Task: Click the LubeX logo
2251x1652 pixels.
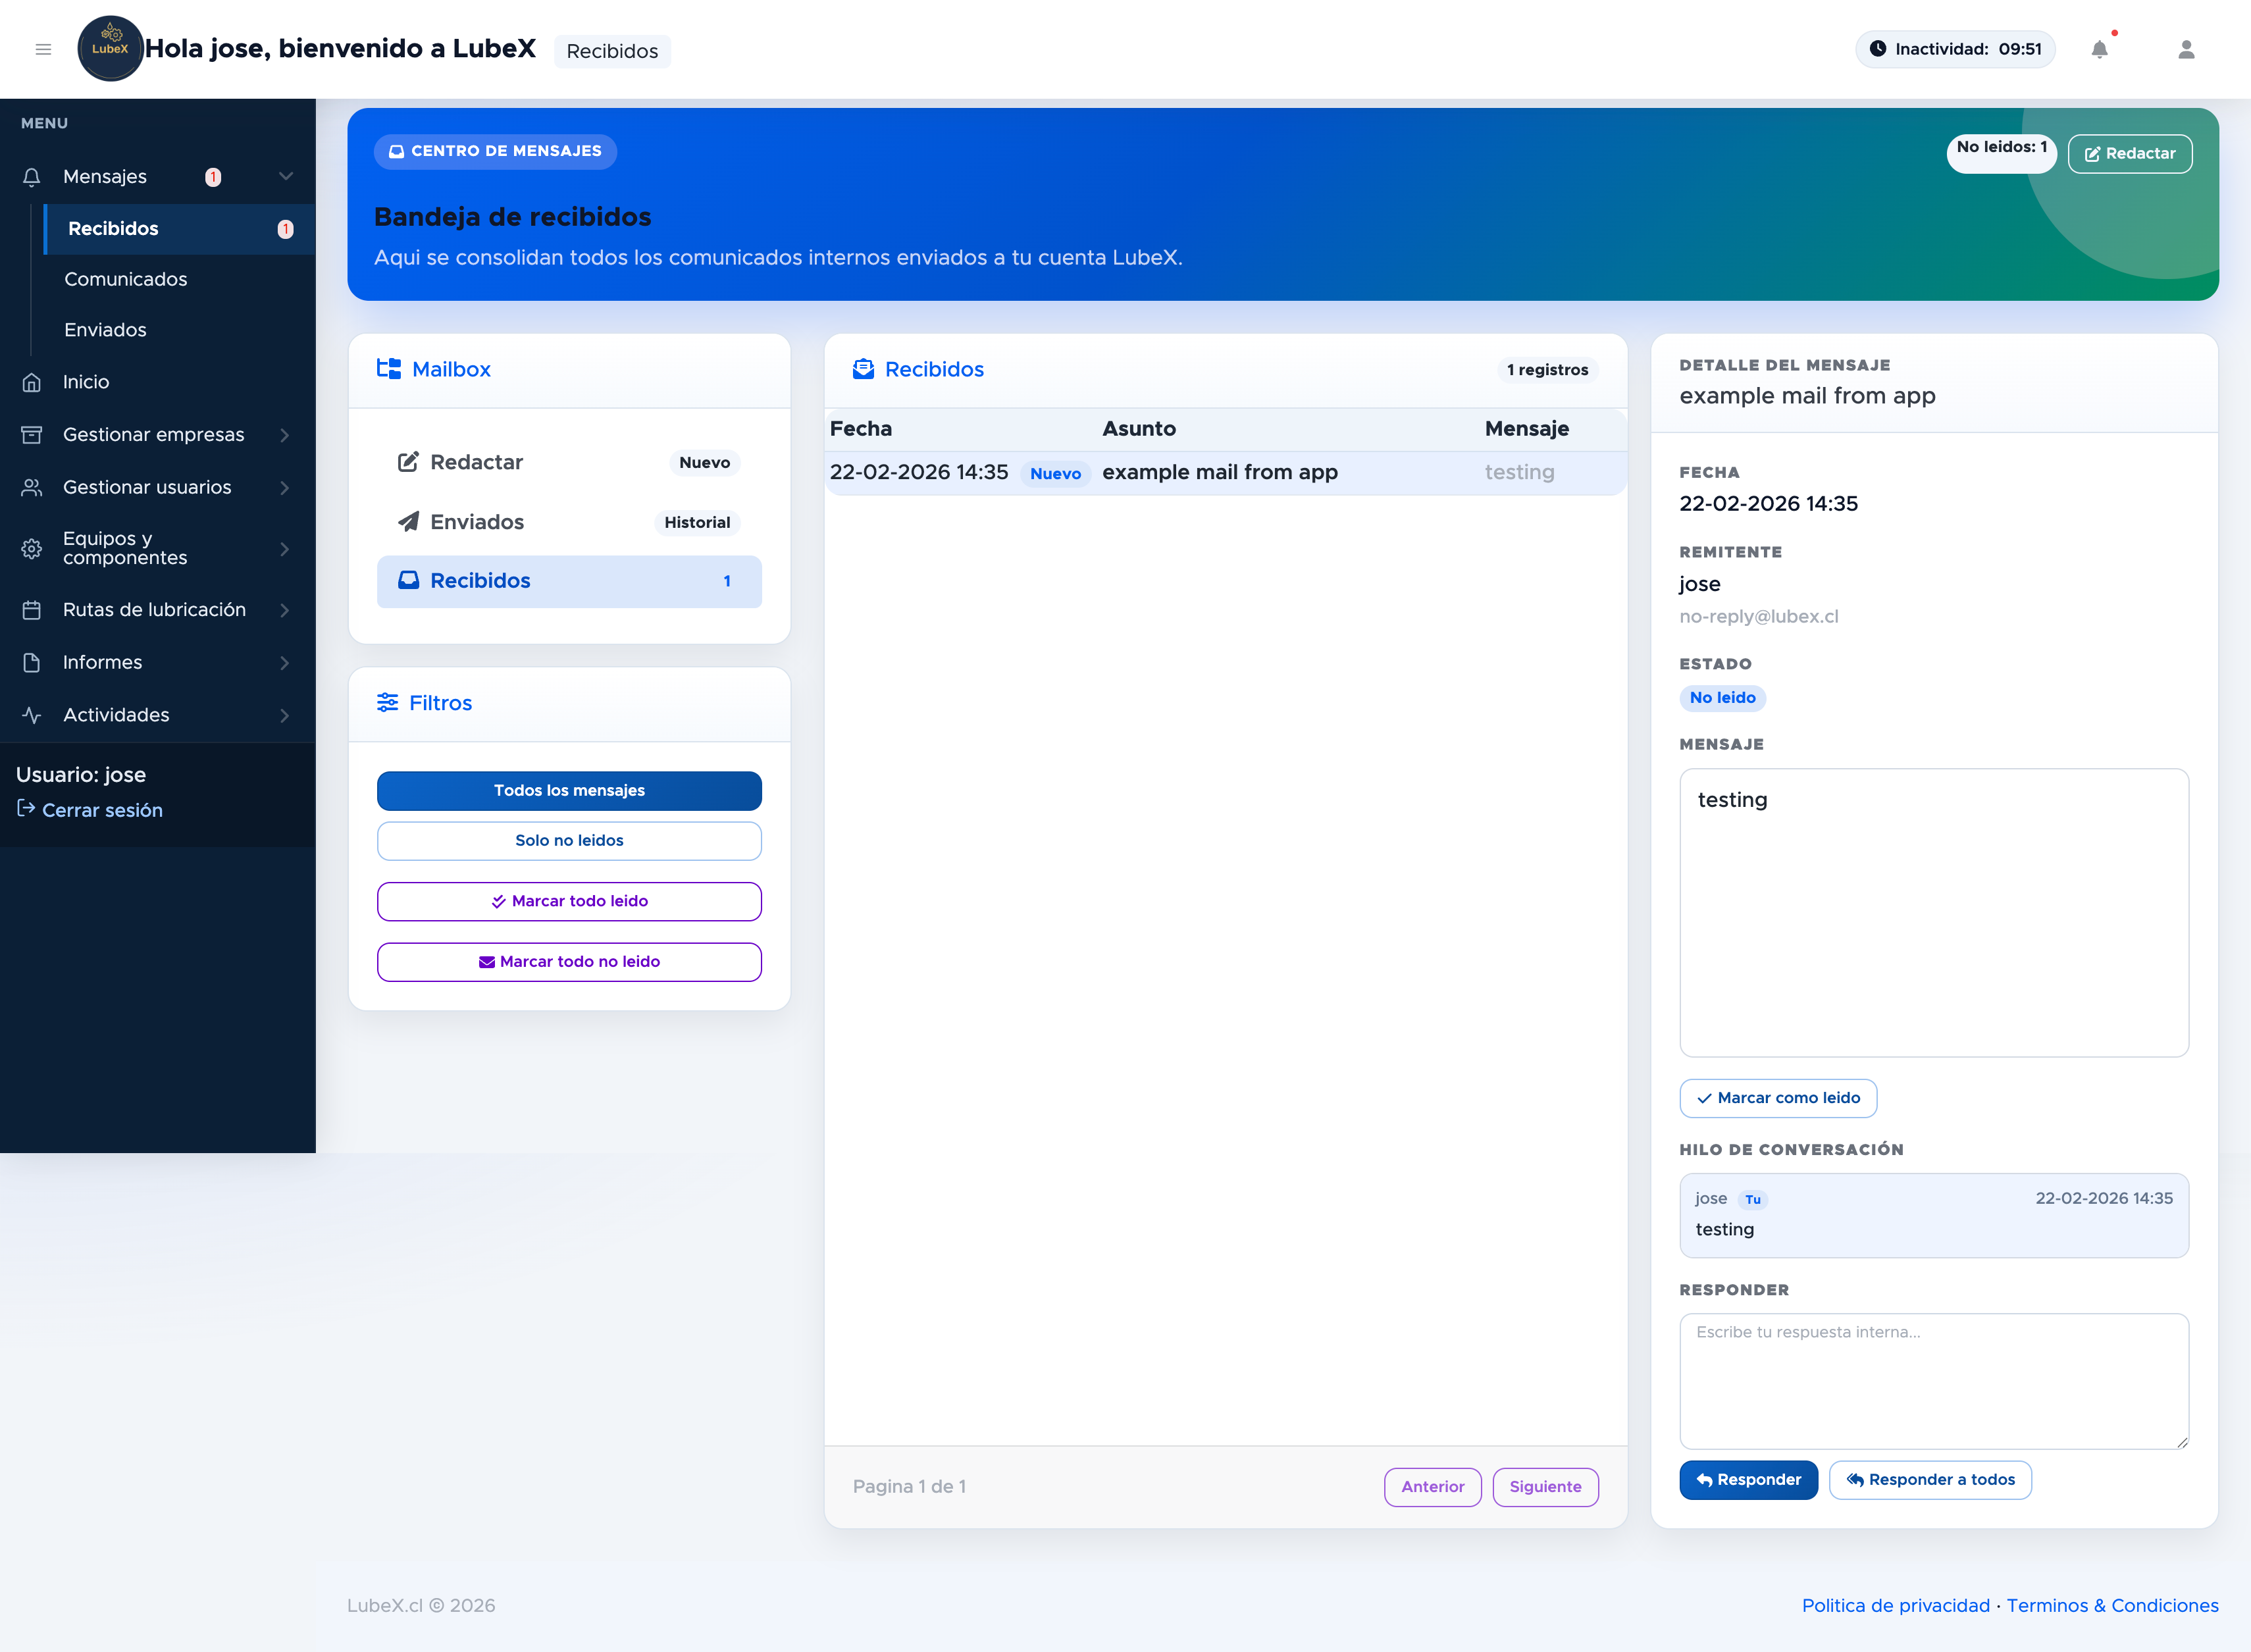Action: (110, 49)
